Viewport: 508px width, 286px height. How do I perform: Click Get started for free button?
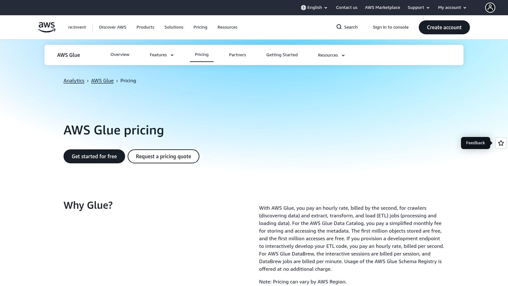pyautogui.click(x=94, y=156)
